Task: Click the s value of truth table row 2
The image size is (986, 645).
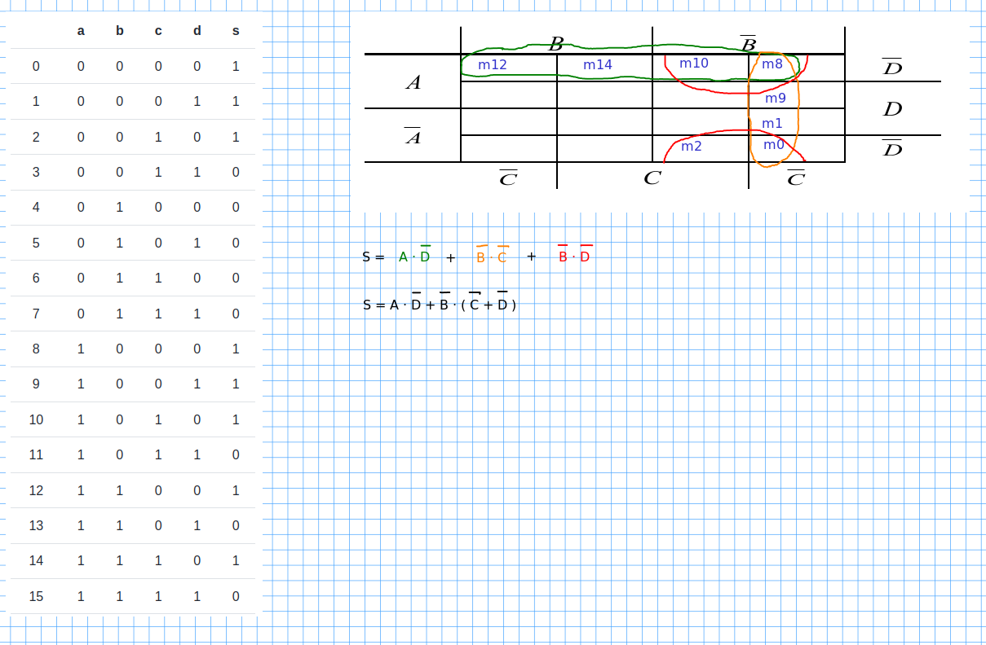Action: coord(236,137)
